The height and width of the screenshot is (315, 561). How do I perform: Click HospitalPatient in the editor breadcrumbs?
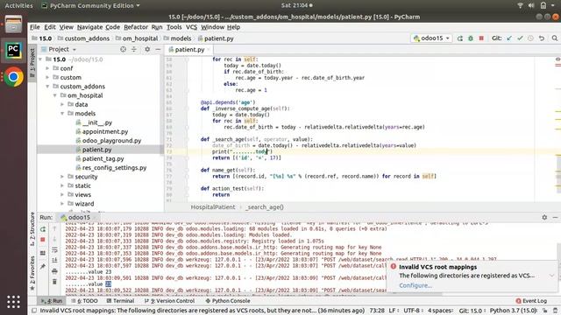213,207
